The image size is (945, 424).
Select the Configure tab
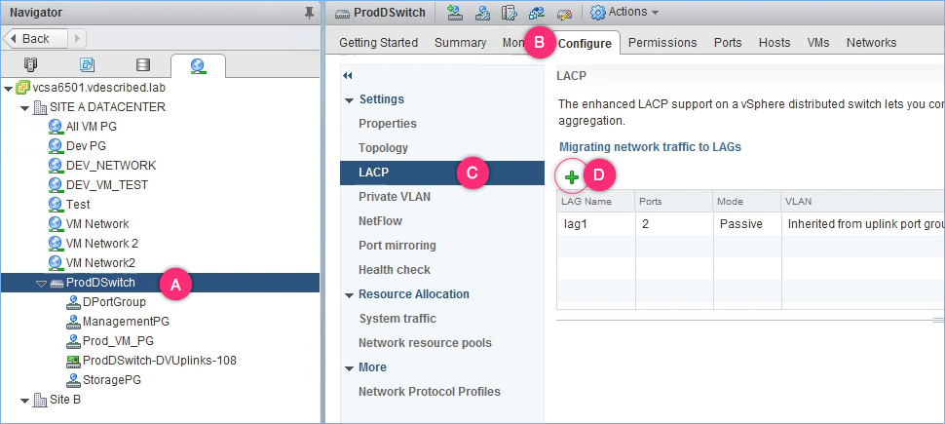click(x=586, y=44)
